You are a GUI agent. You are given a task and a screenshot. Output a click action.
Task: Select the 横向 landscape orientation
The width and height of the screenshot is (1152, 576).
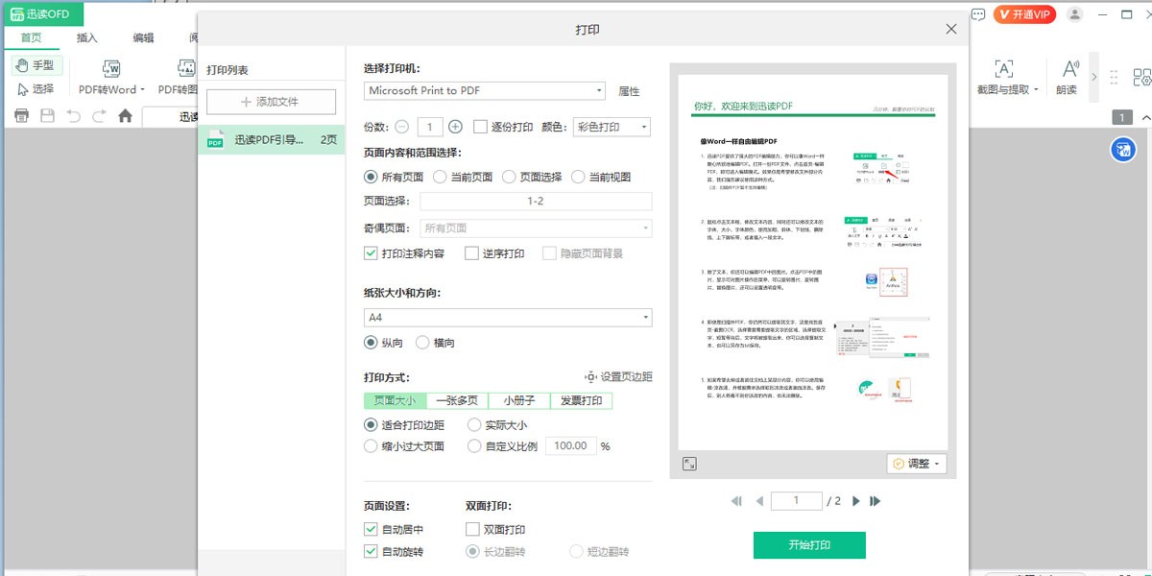422,343
